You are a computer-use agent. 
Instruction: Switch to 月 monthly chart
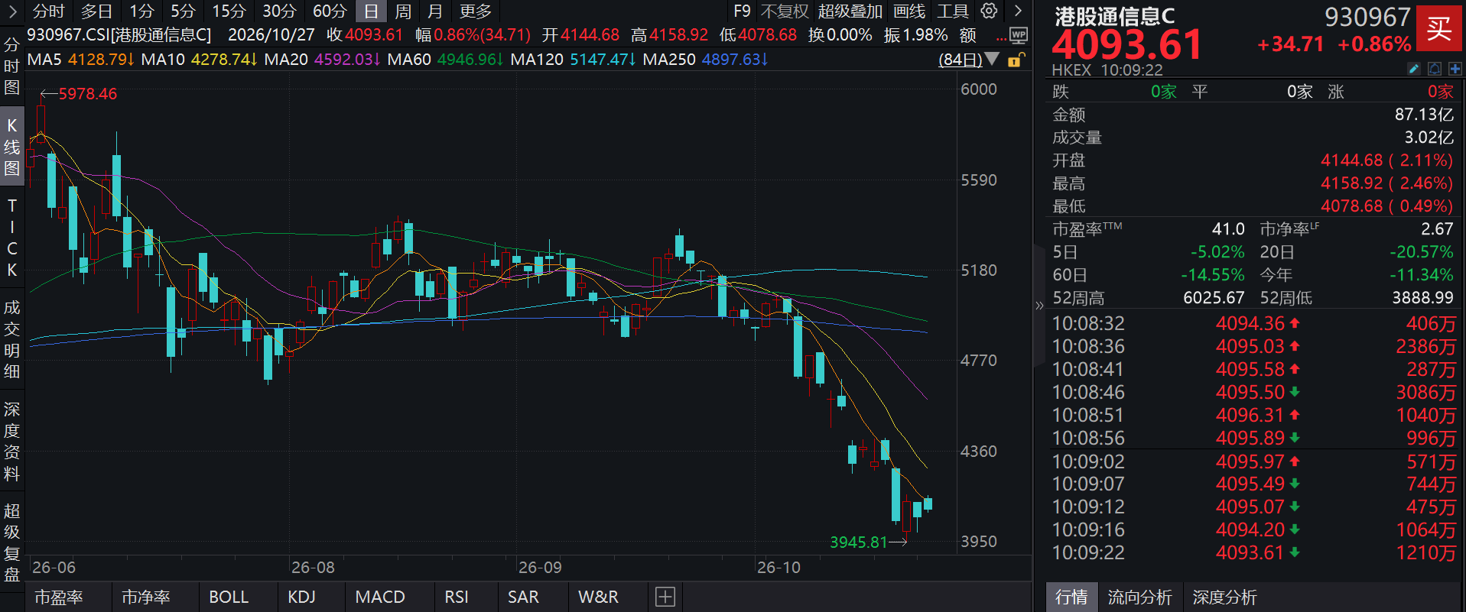[435, 11]
